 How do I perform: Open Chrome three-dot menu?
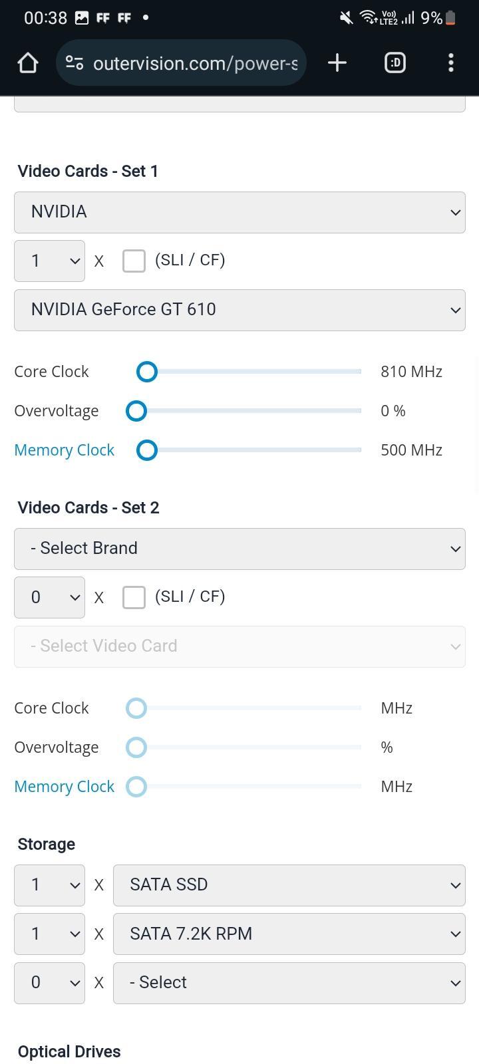(451, 63)
